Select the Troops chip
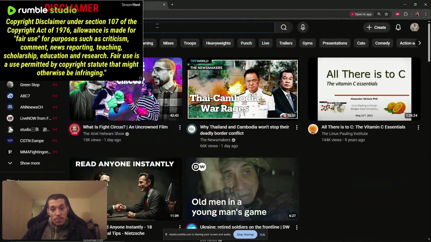Viewport: 431px width, 242px height. (x=190, y=43)
